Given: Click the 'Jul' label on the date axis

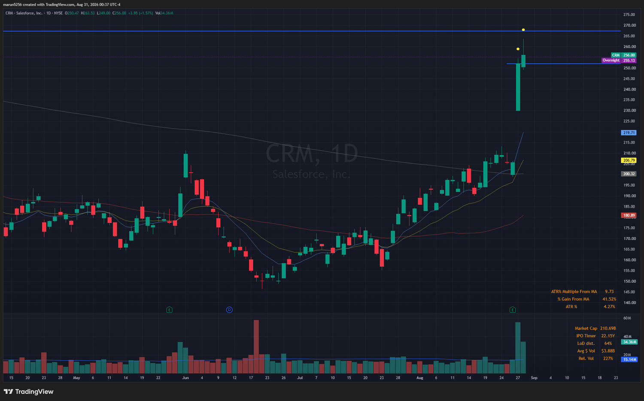Looking at the screenshot, I should pos(300,378).
